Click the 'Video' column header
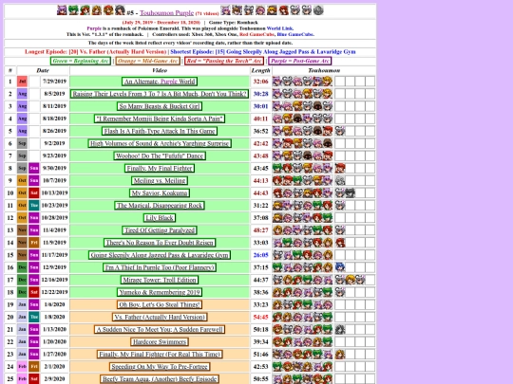The image size is (513, 384). [x=160, y=70]
